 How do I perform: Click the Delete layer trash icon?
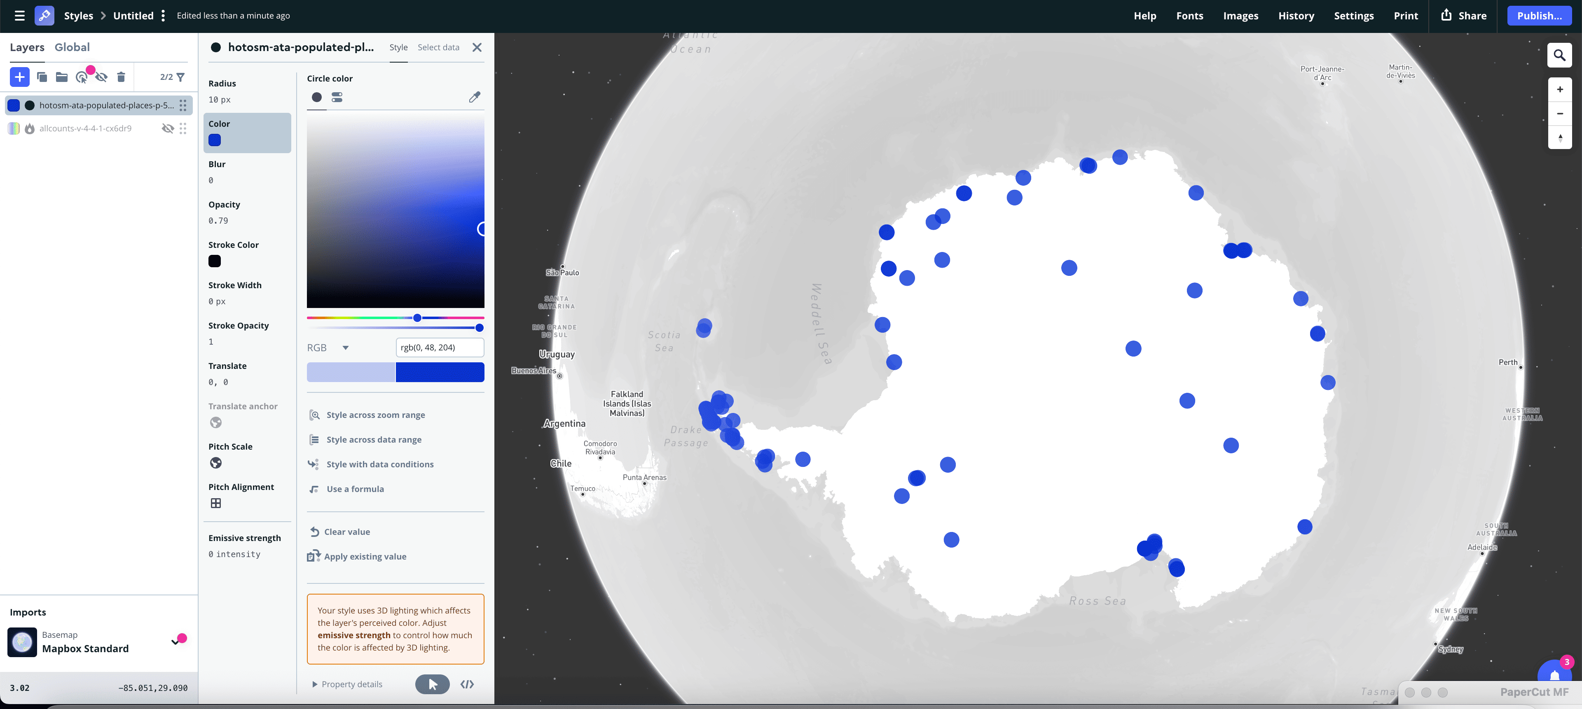point(121,77)
